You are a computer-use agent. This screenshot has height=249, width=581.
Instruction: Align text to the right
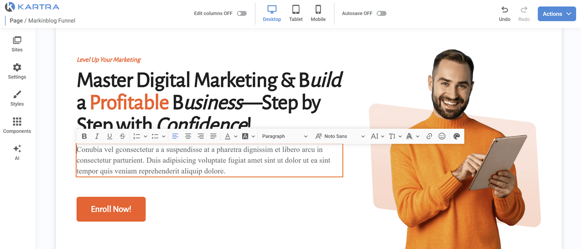pos(200,137)
